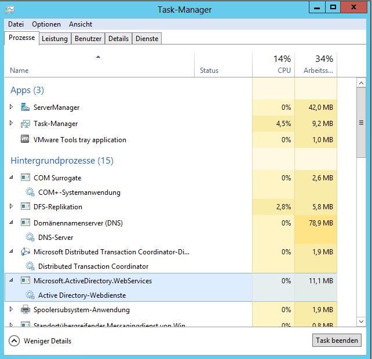Image resolution: width=372 pixels, height=359 pixels.
Task: Collapse the Microsoft Distributed Transaction Coordinator entry
Action: (11, 251)
